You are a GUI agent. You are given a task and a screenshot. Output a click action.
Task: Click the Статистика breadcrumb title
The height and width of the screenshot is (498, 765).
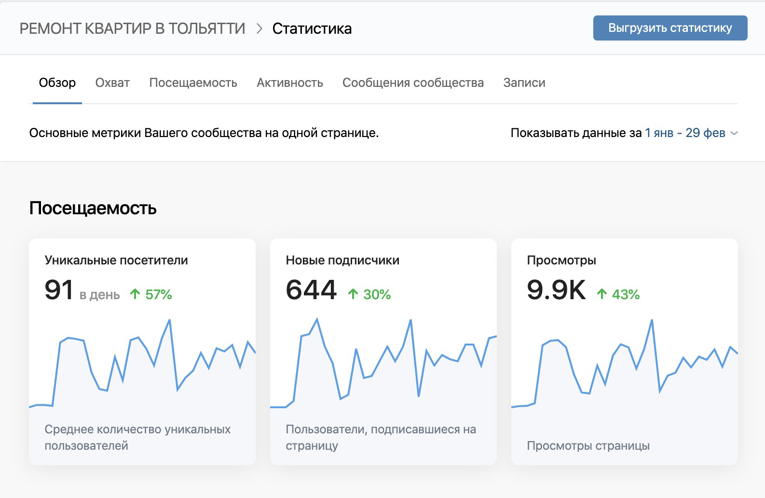click(x=312, y=28)
